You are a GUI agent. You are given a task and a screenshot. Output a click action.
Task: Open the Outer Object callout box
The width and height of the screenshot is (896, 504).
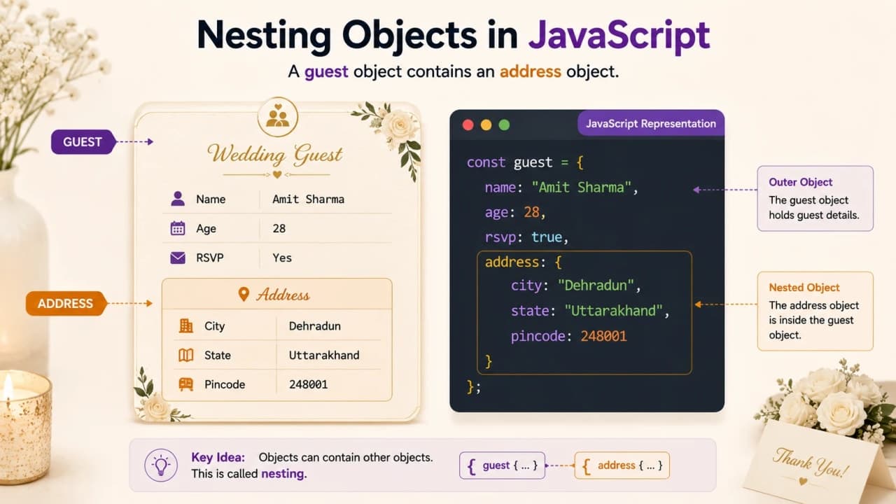815,198
